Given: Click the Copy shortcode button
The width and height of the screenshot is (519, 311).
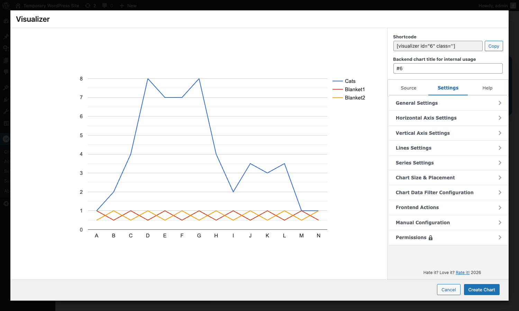Looking at the screenshot, I should coord(494,46).
